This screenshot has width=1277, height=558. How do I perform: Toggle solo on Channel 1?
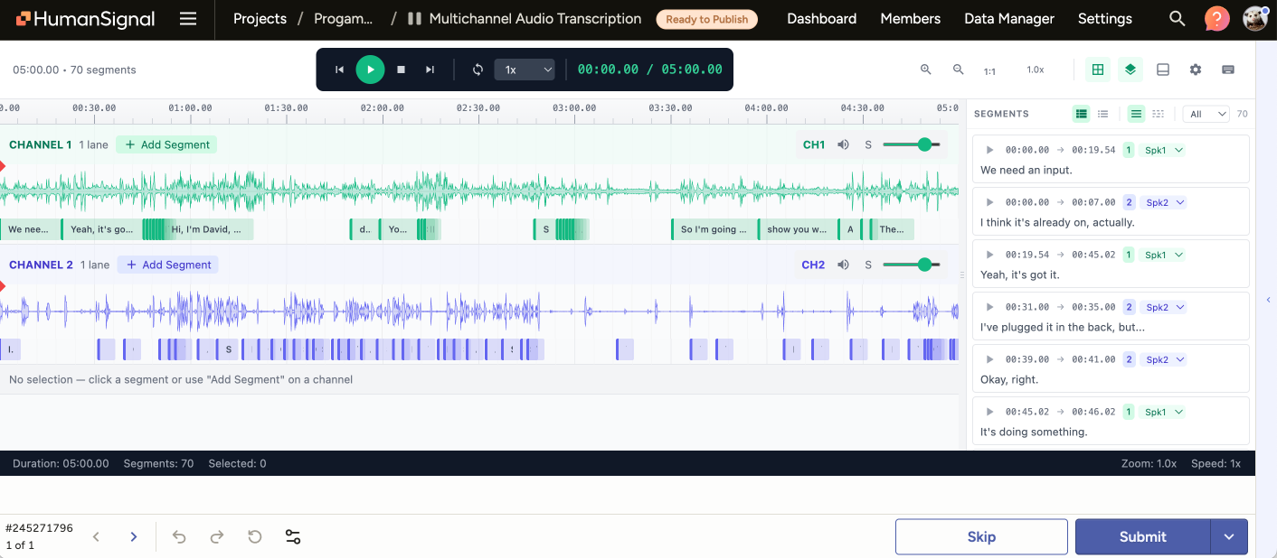point(867,144)
